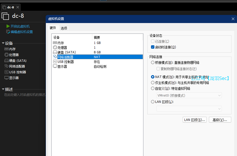The height and width of the screenshot is (156, 237).
Task: Select the 显示器 display icon in dialog list
Action: pos(55,66)
